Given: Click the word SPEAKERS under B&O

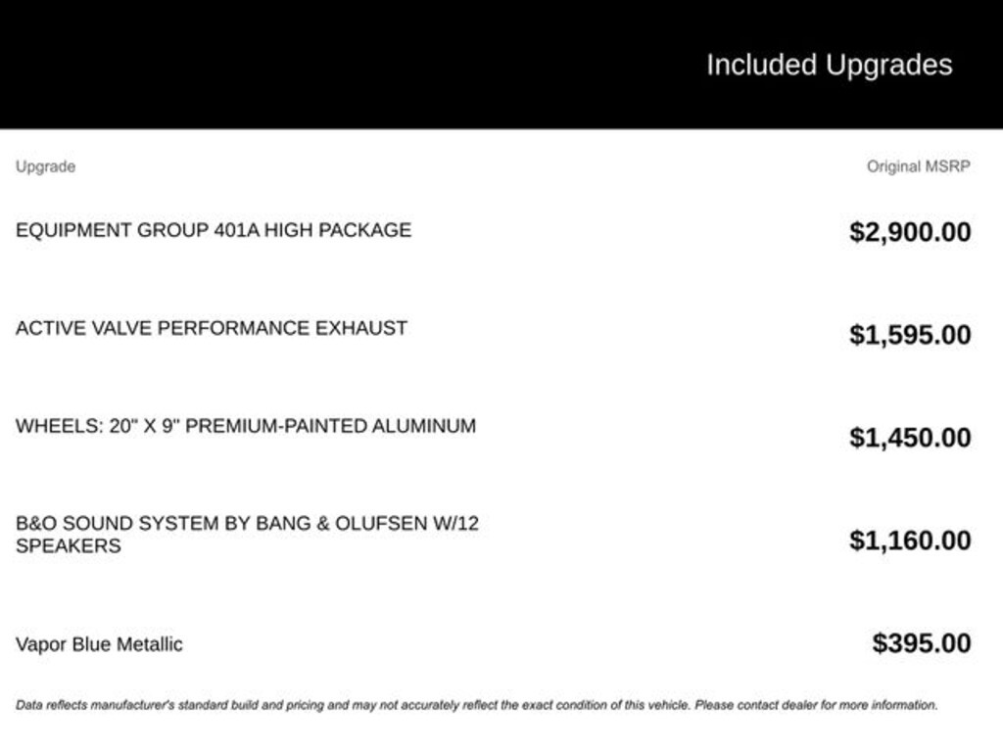Looking at the screenshot, I should pyautogui.click(x=69, y=546).
